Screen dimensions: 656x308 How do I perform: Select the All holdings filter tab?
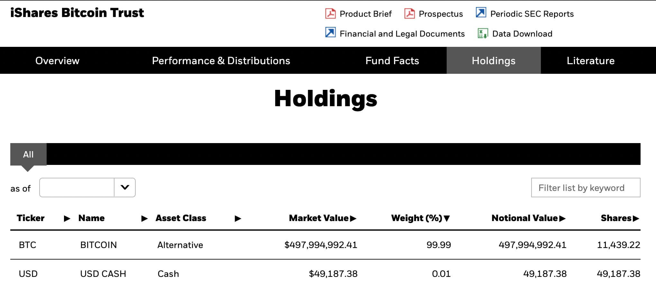point(29,154)
